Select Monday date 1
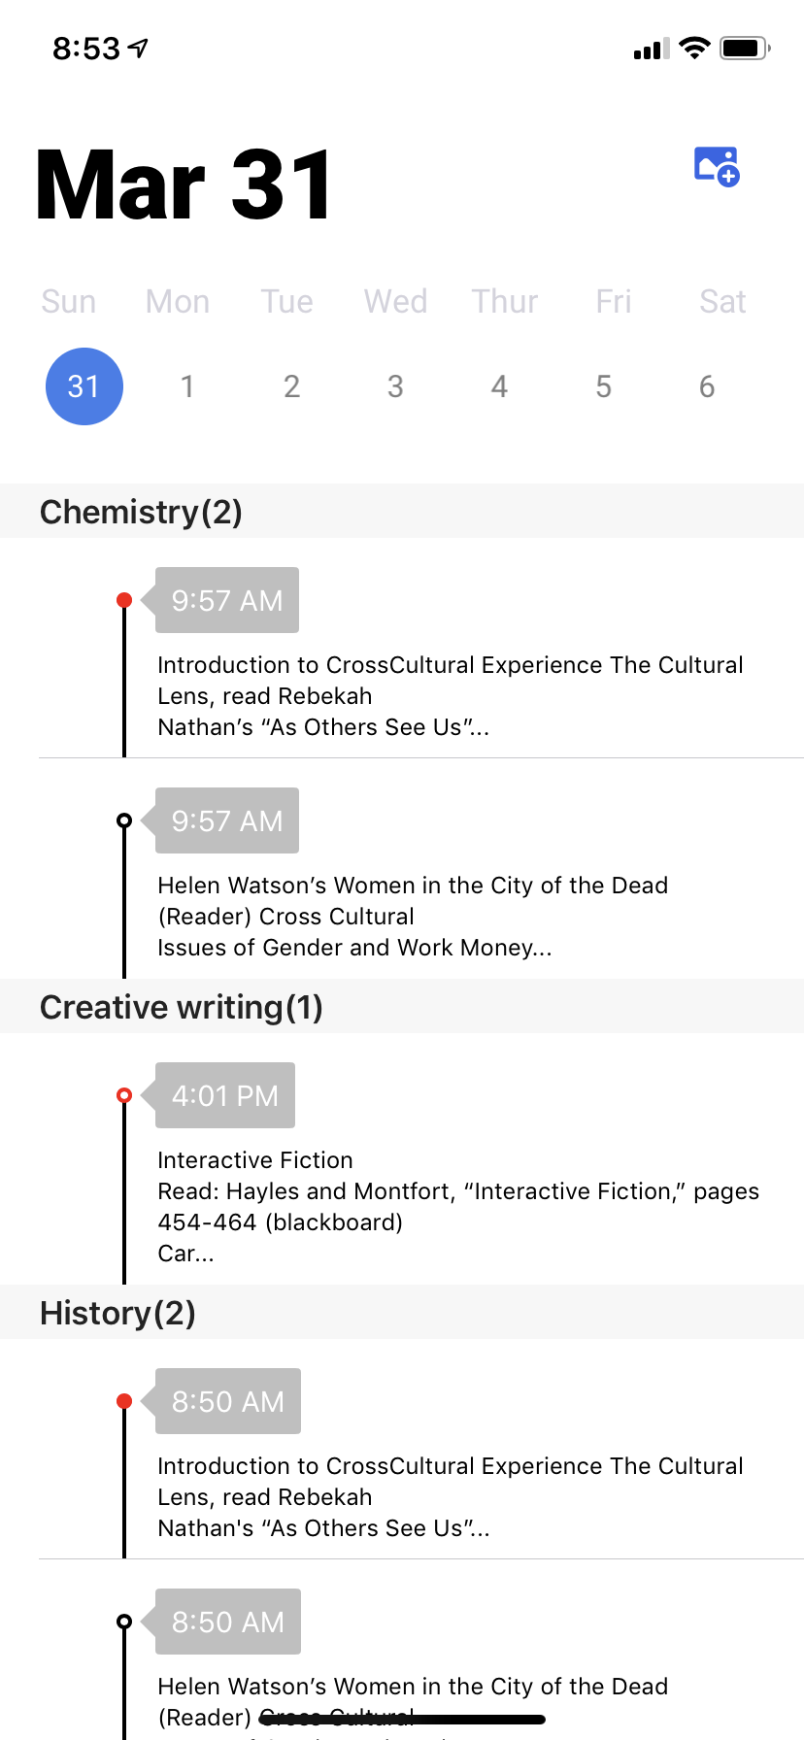The width and height of the screenshot is (804, 1740). coord(187,386)
